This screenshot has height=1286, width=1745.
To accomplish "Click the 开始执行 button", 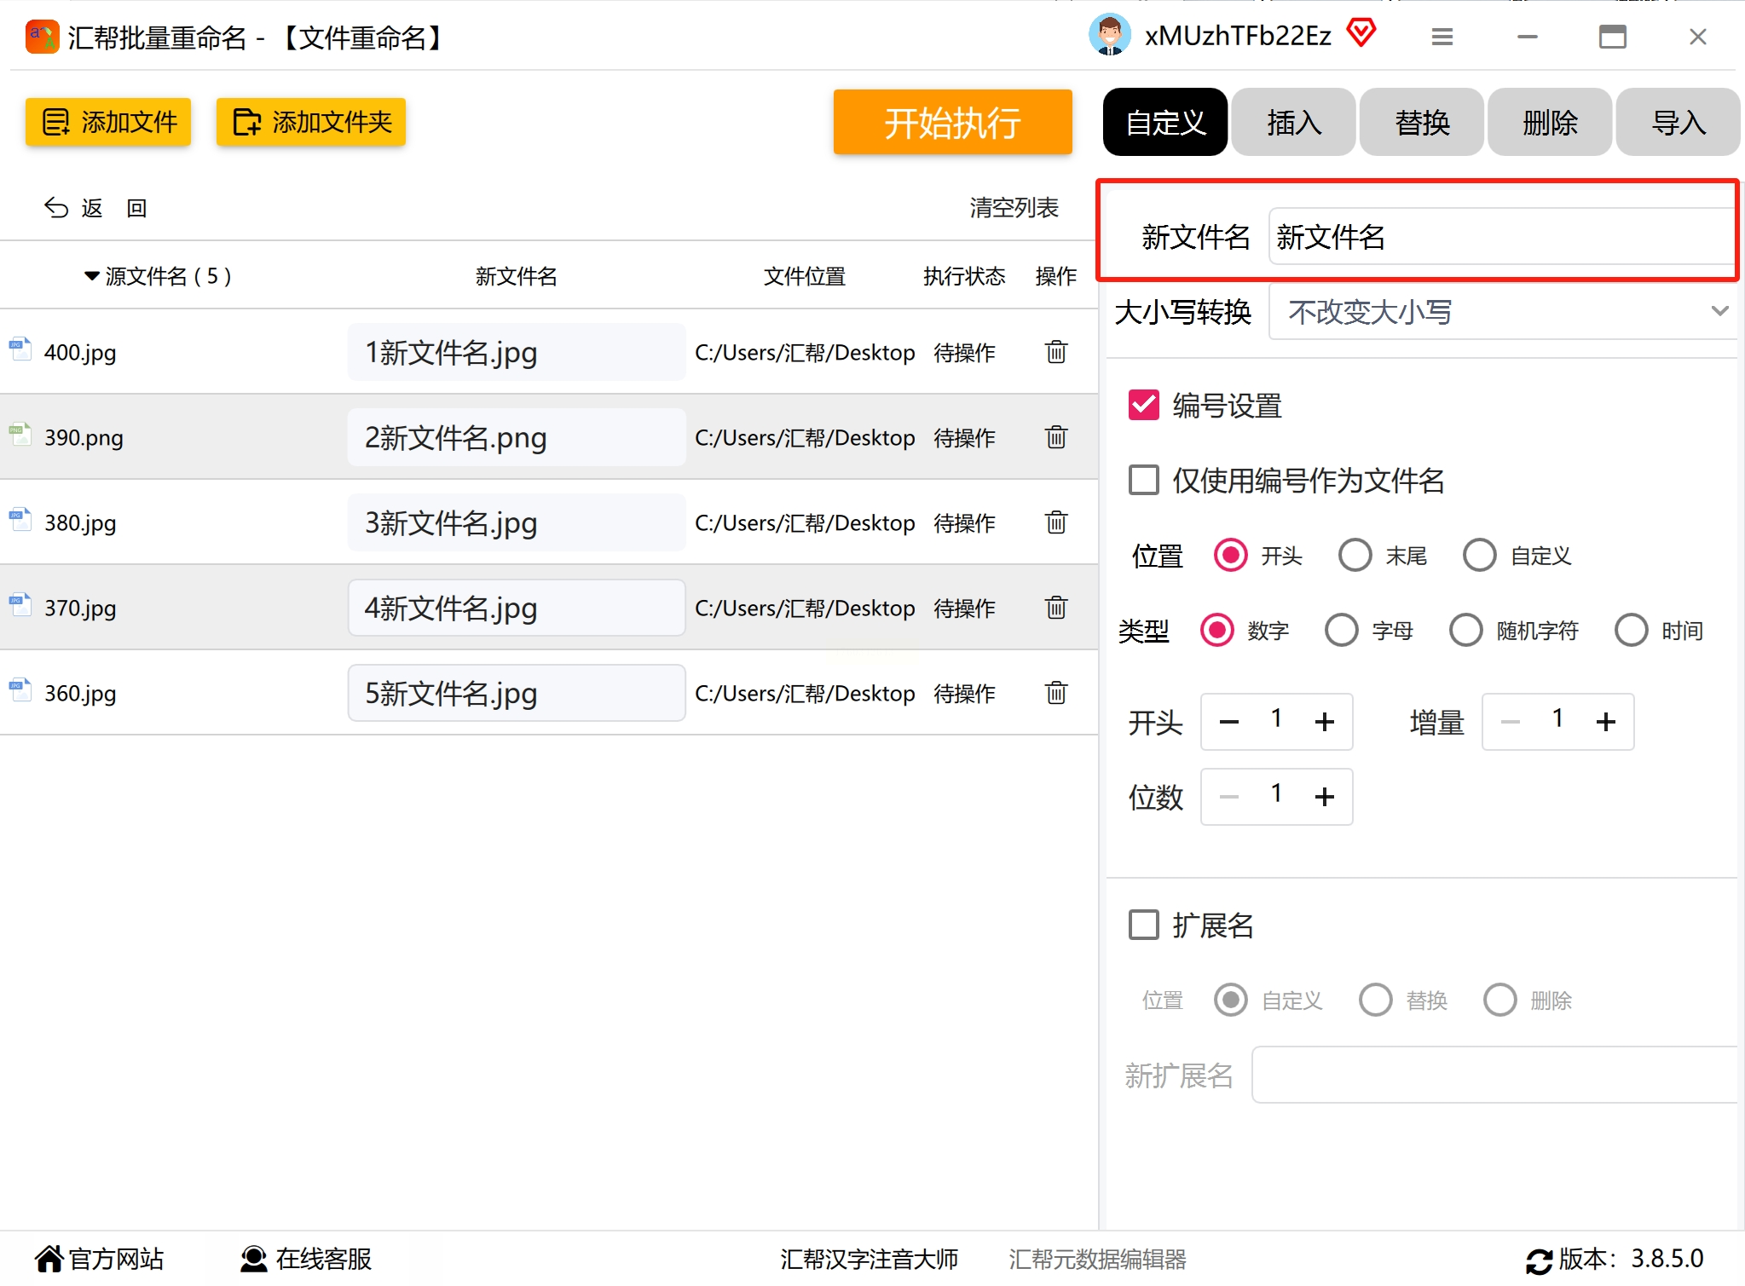I will click(952, 123).
